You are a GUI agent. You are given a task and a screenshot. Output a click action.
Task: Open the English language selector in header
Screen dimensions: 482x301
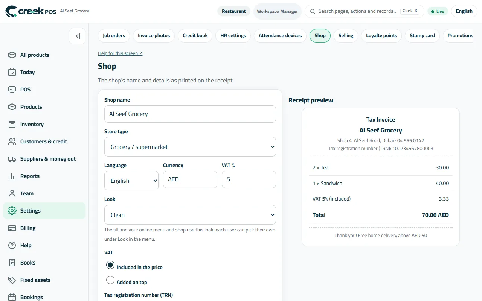[464, 11]
